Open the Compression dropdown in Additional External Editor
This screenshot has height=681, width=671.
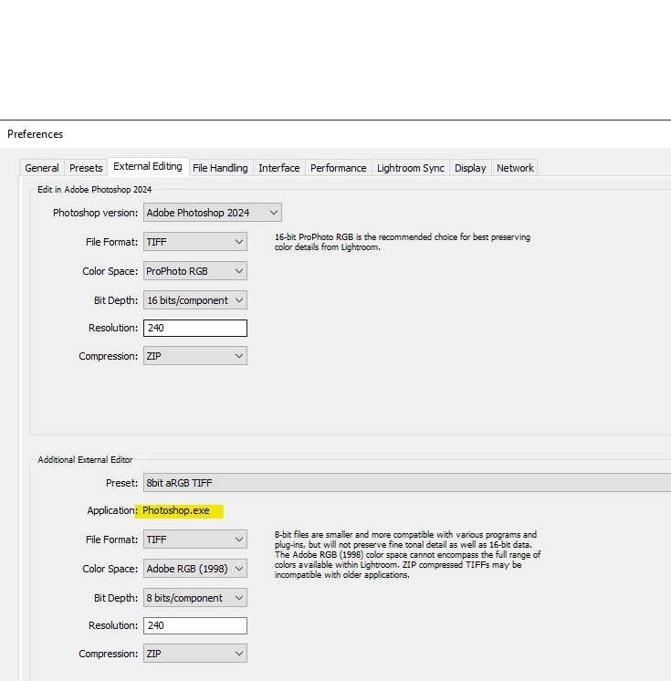click(x=195, y=654)
